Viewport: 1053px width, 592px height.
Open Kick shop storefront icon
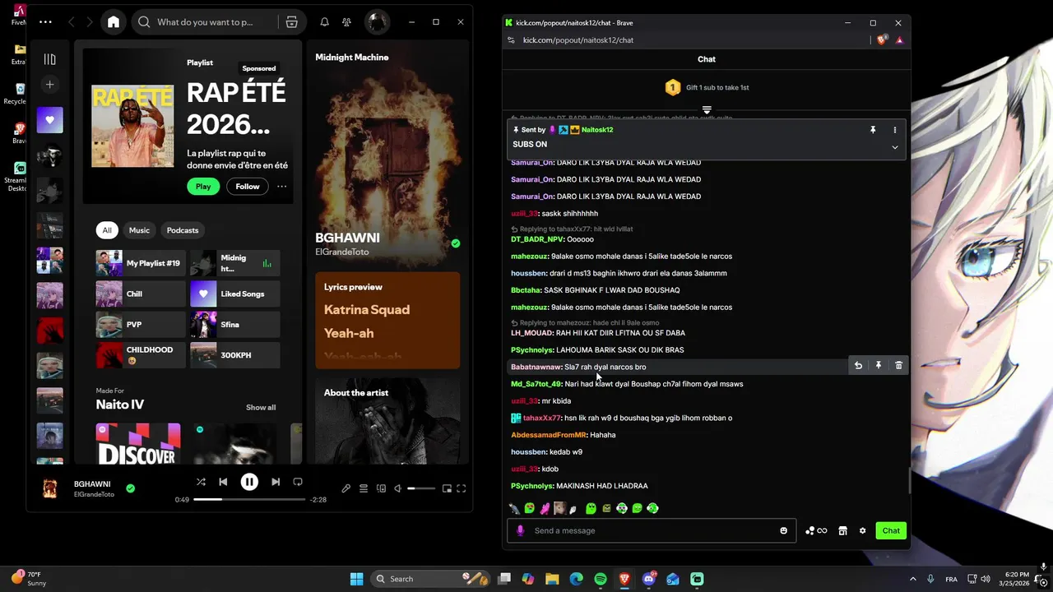pyautogui.click(x=842, y=530)
